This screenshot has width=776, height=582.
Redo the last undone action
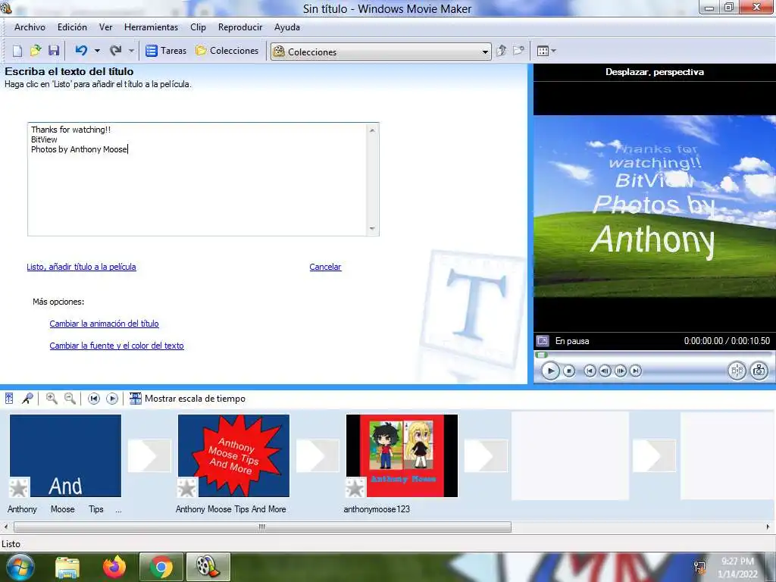[116, 51]
